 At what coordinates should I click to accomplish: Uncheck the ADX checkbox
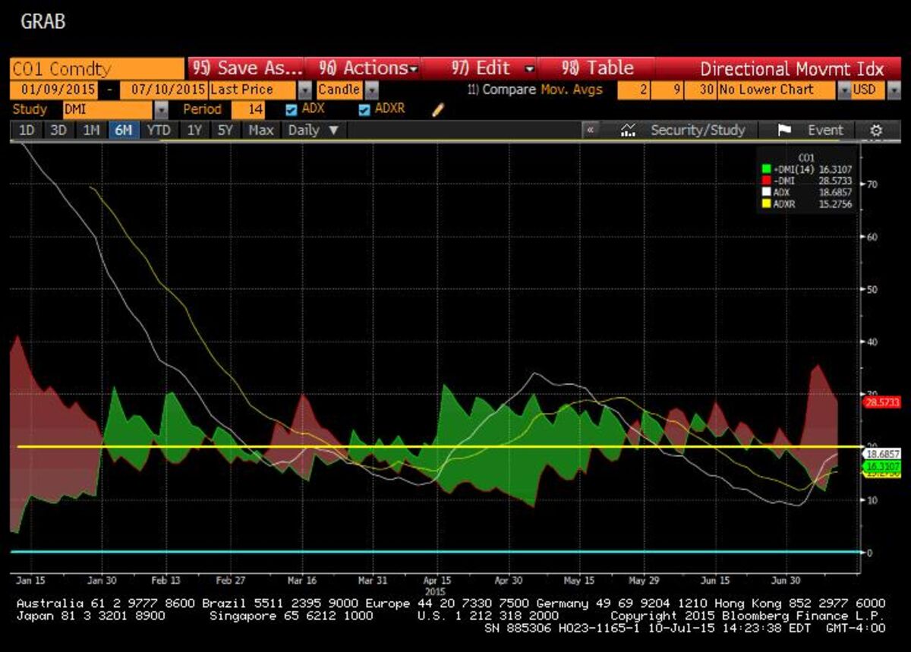(x=292, y=109)
